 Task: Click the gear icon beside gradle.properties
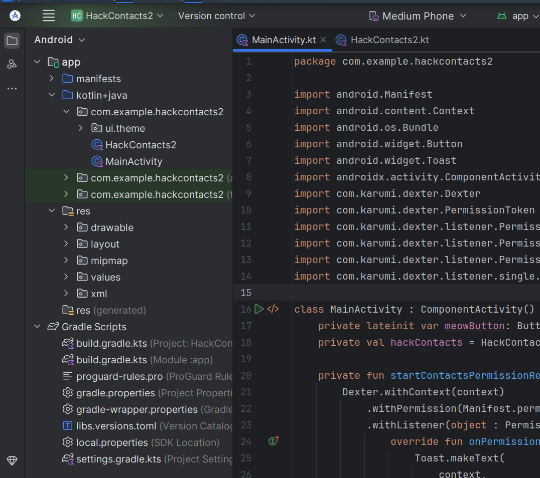click(67, 393)
